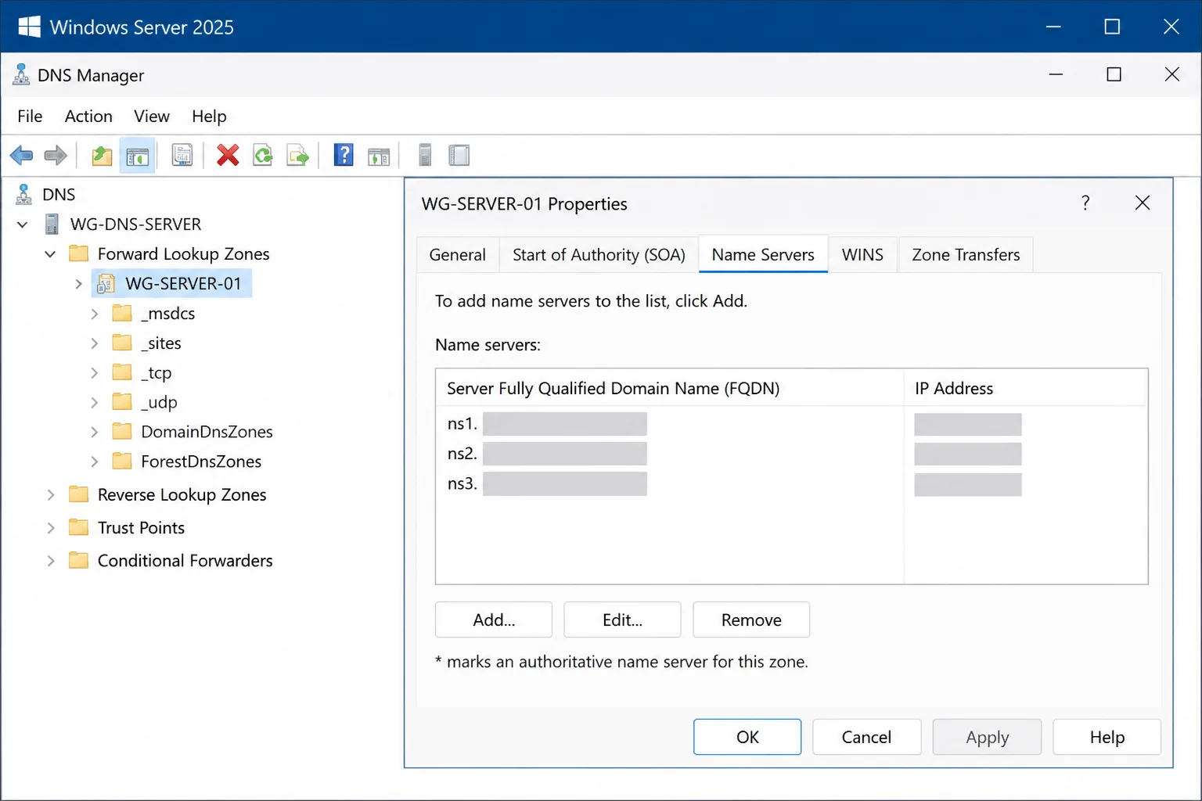Click the Edit... button

pyautogui.click(x=622, y=620)
